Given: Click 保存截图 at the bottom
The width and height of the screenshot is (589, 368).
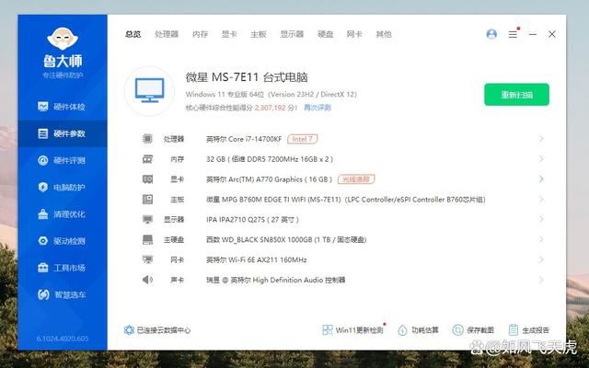Looking at the screenshot, I should click(473, 330).
